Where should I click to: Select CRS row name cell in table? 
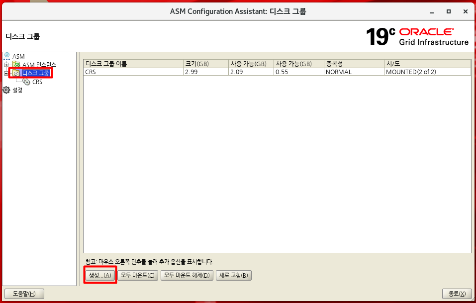[133, 72]
